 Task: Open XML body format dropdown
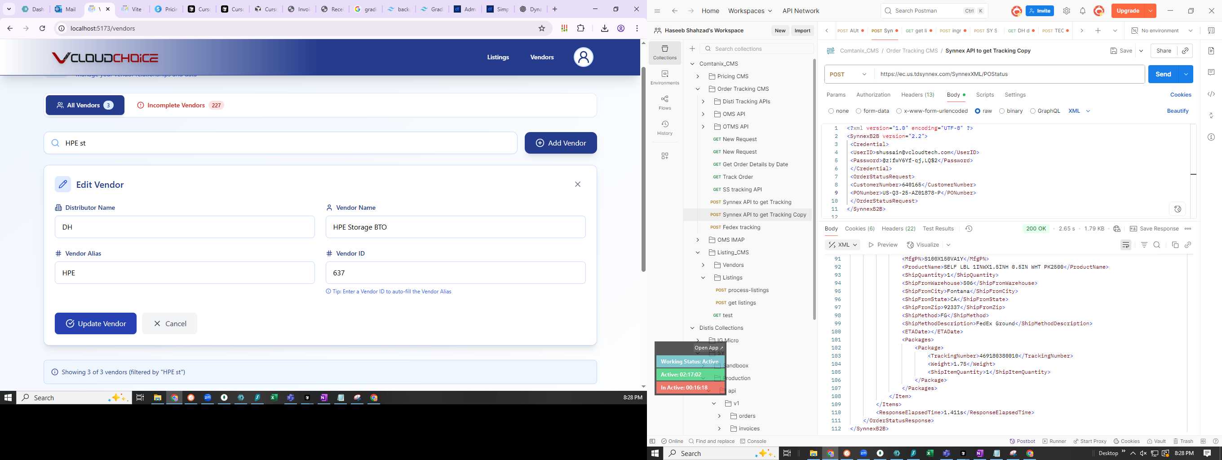pyautogui.click(x=1079, y=111)
